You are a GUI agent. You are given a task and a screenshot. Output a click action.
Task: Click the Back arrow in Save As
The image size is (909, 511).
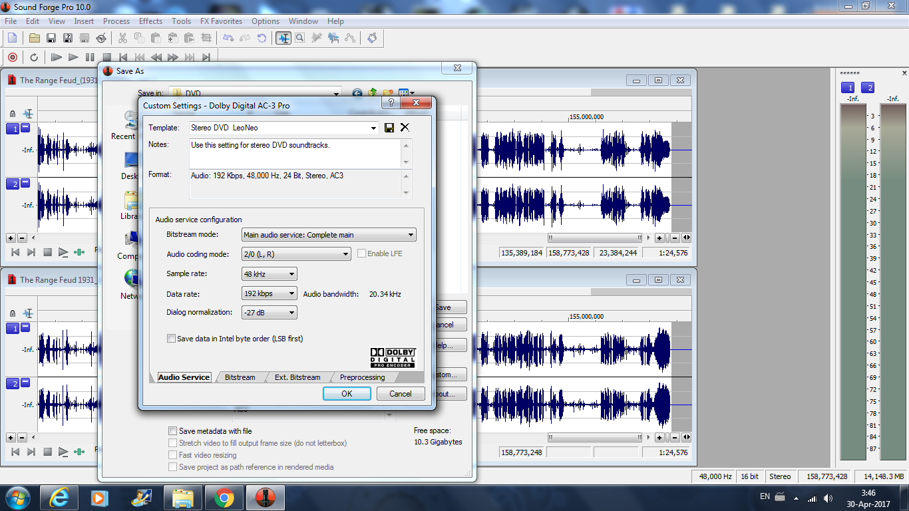357,93
